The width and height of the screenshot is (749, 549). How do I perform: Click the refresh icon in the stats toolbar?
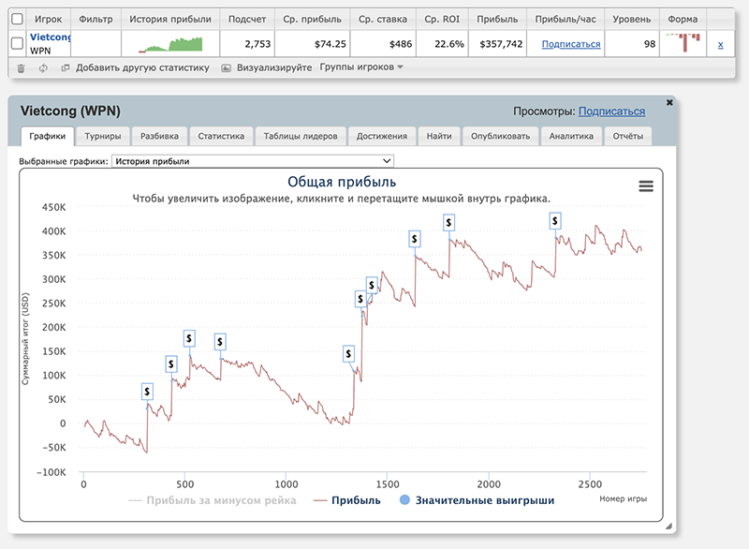[43, 67]
